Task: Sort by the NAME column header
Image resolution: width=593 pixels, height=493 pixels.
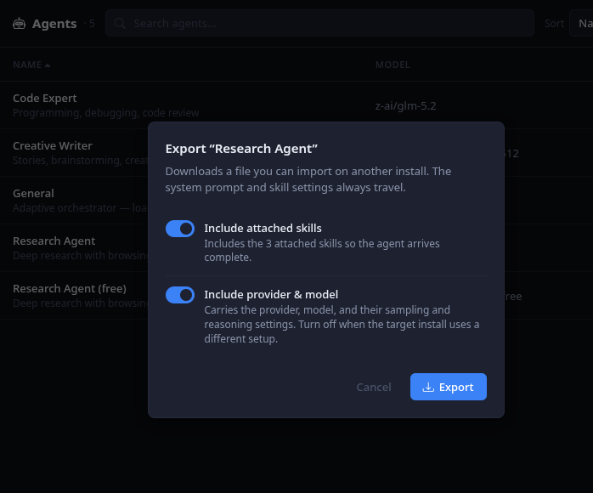Action: 31,65
